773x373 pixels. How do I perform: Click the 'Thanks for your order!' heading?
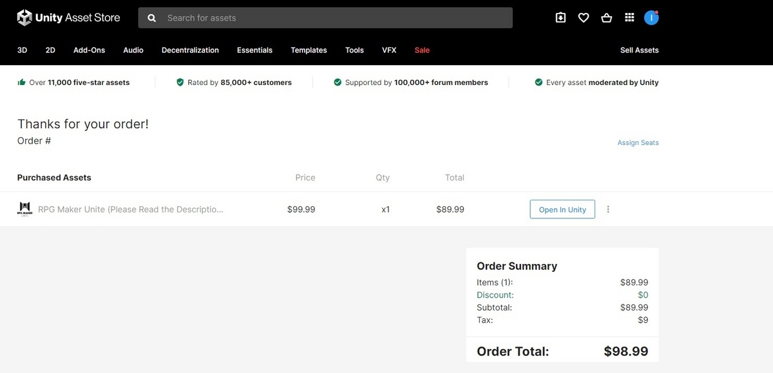[83, 124]
